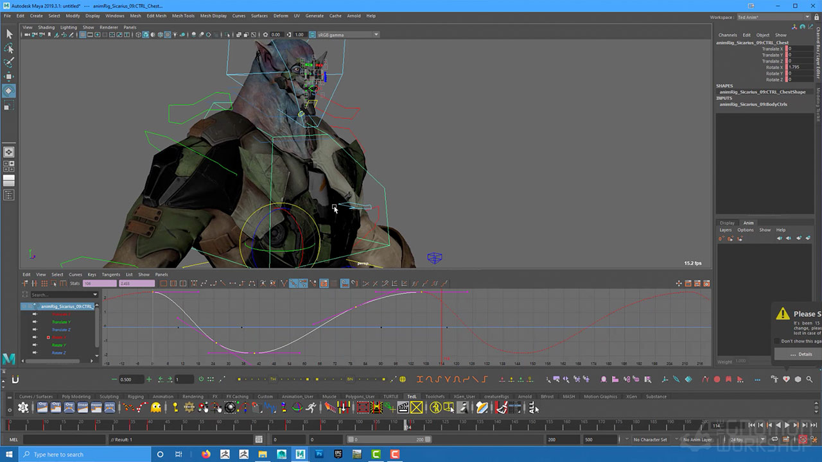Click the Details button in the notification
Screen dimensions: 822x462
(x=800, y=354)
